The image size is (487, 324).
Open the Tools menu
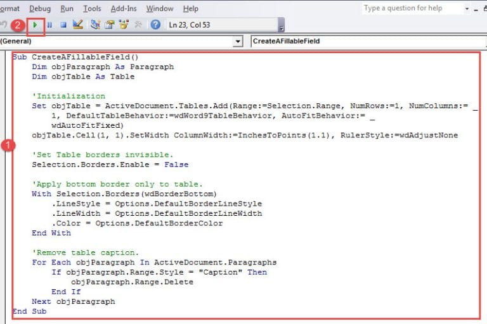pyautogui.click(x=92, y=9)
